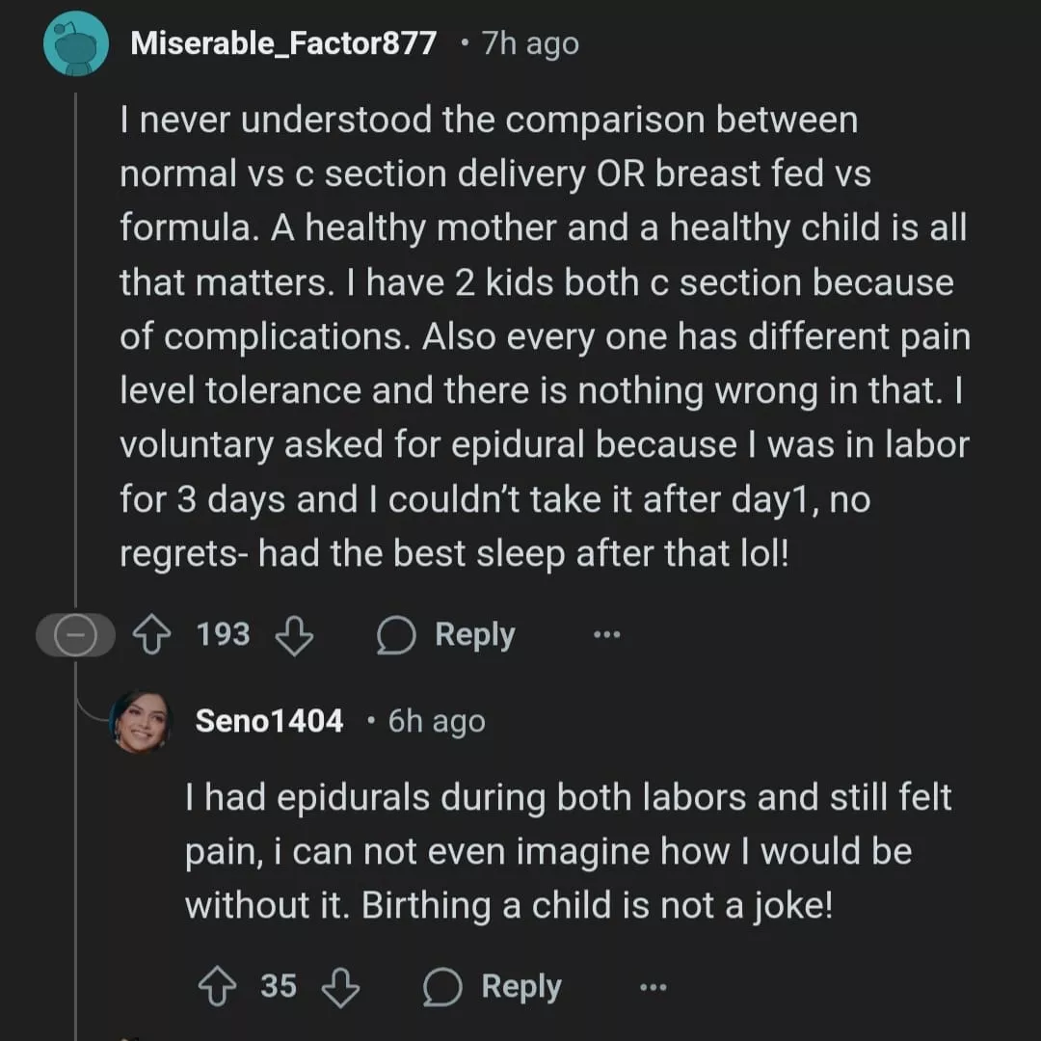Viewport: 1041px width, 1041px height.
Task: Reply to Miserable_Factor877's comment
Action: click(x=446, y=635)
